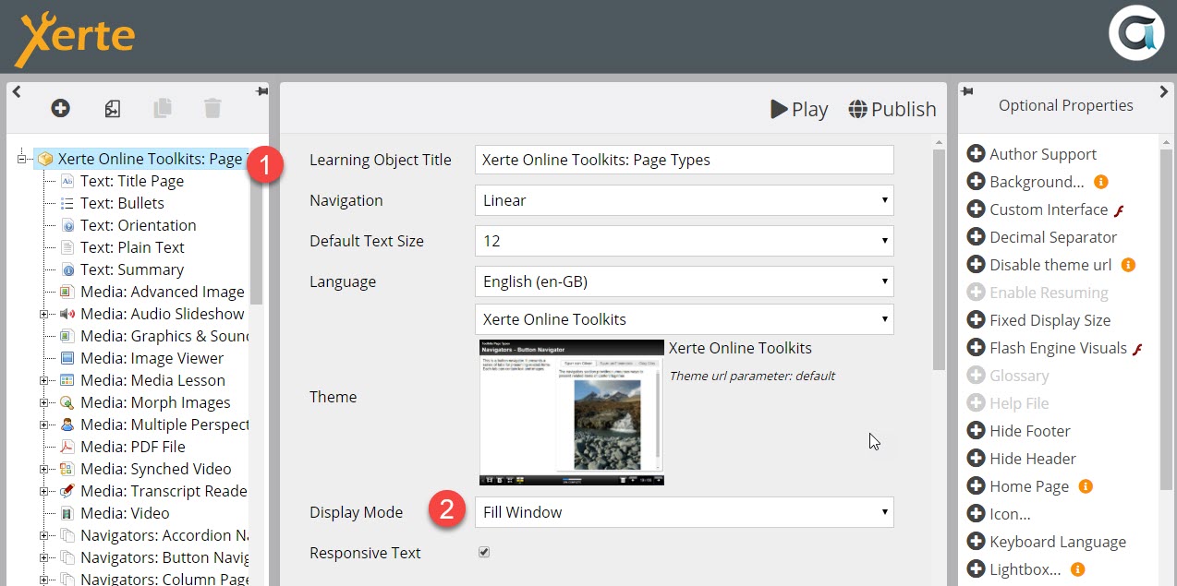This screenshot has width=1177, height=586.
Task: Select Text: Bullets page
Action: [x=122, y=203]
